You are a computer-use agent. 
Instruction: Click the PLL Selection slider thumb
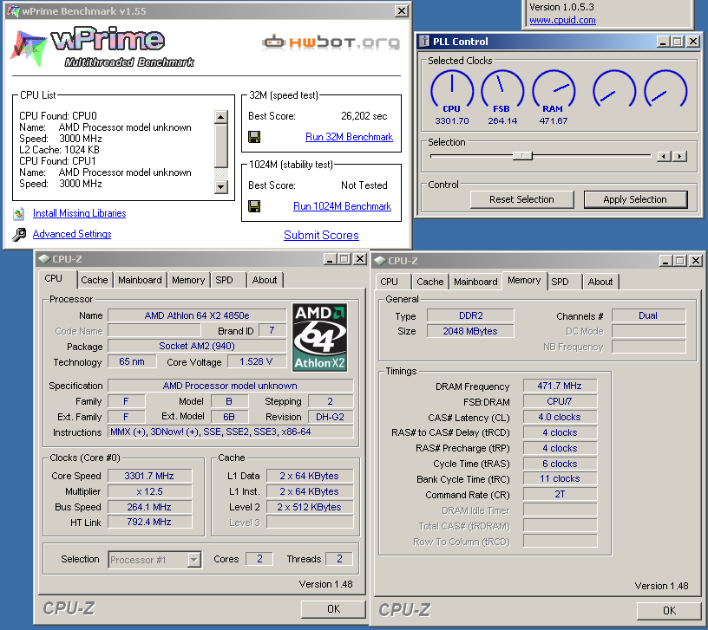523,156
